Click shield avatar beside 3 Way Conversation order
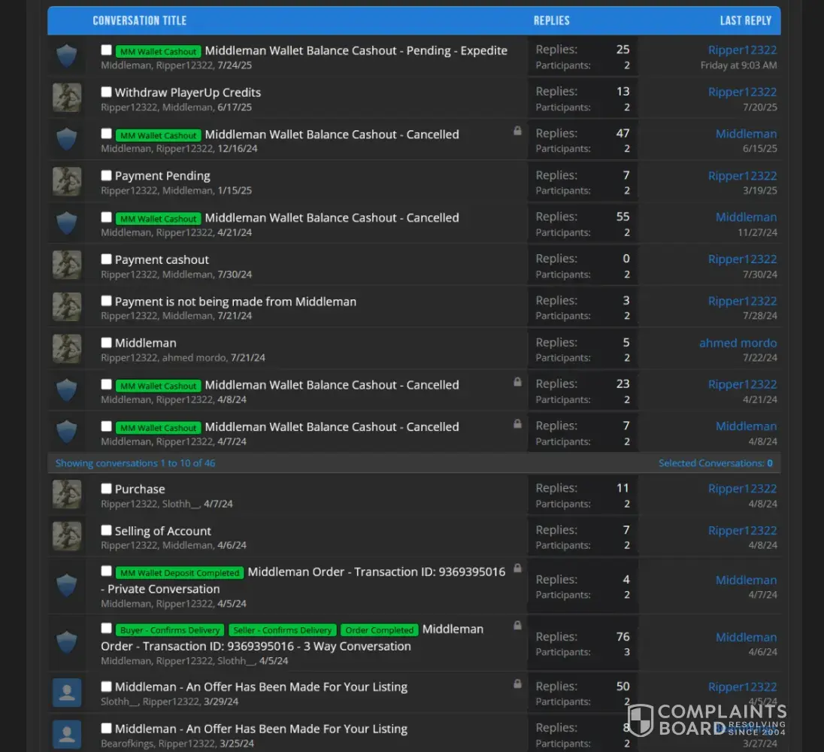 [x=67, y=643]
